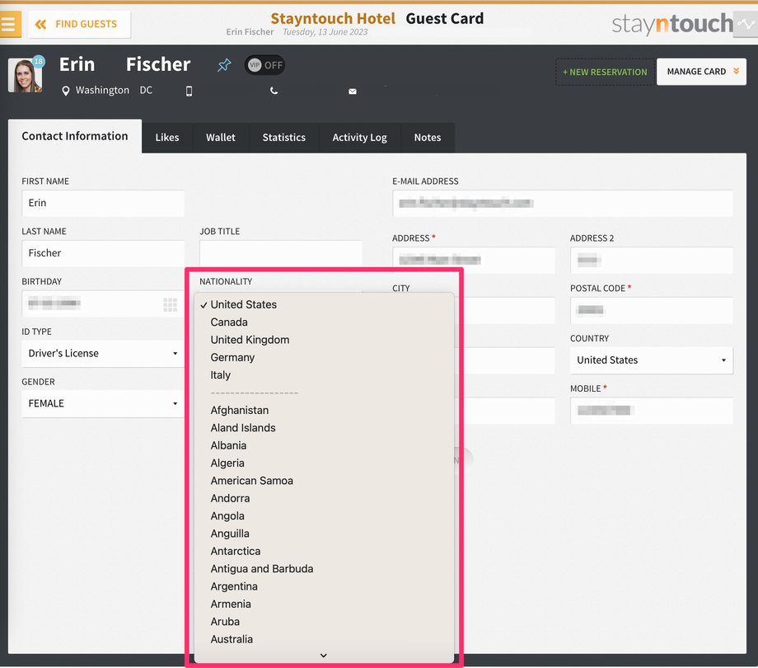Select Antigua and Barbuda in nationality list
Screen dimensions: 758x668
pyautogui.click(x=324, y=569)
